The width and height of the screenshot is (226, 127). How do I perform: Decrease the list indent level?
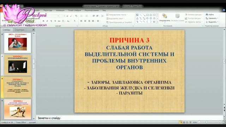[x=94, y=16]
